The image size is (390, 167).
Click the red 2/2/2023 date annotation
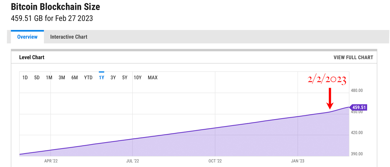[327, 80]
